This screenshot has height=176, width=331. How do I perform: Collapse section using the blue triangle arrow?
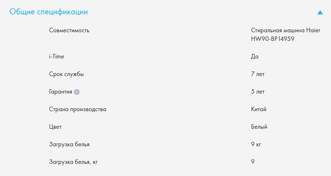(320, 12)
